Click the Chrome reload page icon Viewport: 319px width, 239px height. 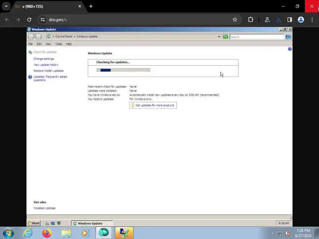[x=29, y=20]
